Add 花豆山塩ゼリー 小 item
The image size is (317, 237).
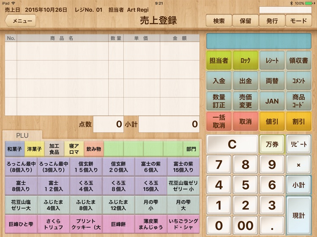click(183, 186)
